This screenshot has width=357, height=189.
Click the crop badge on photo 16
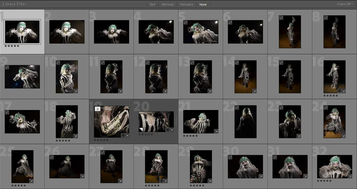339,91
